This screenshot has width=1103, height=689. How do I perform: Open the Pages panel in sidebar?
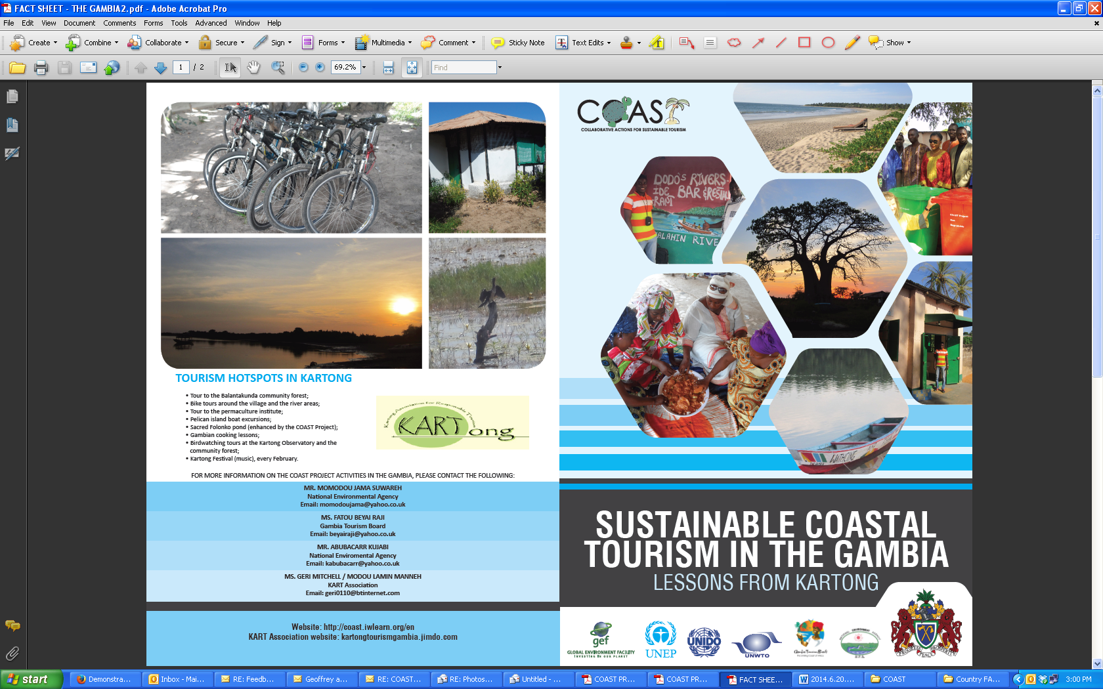[12, 96]
